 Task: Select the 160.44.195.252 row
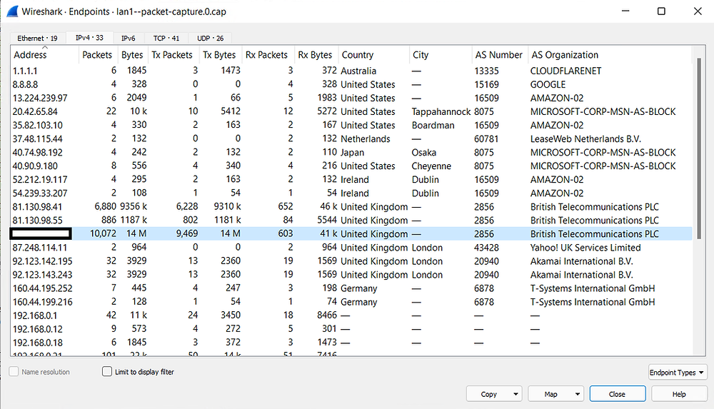pos(351,288)
